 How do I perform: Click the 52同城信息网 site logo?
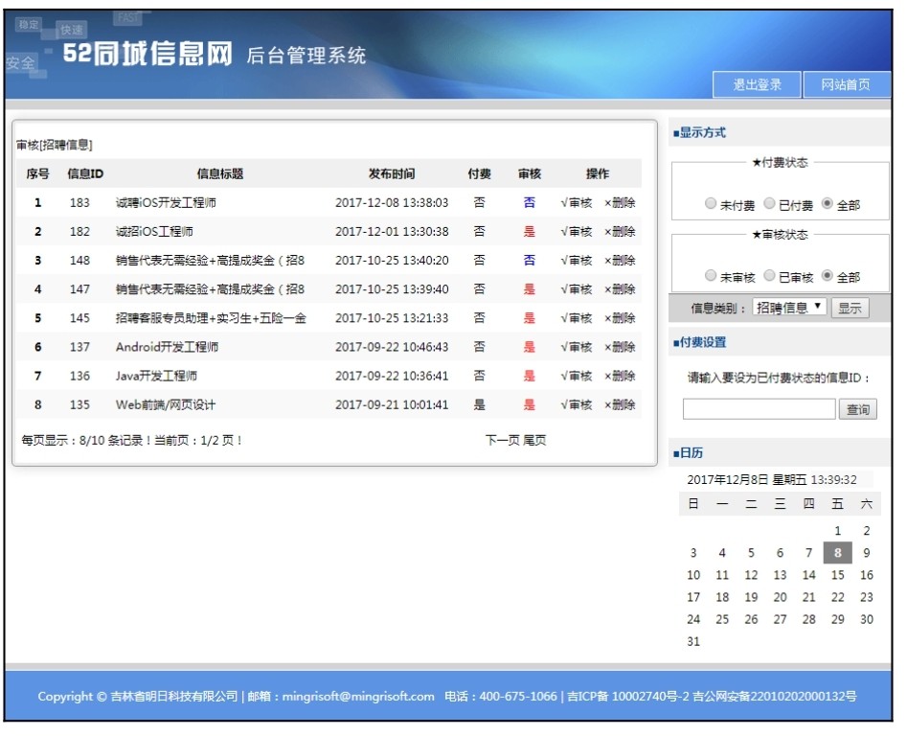pyautogui.click(x=147, y=54)
